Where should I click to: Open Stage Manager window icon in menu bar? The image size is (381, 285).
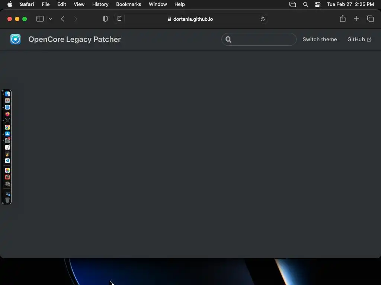pyautogui.click(x=292, y=4)
